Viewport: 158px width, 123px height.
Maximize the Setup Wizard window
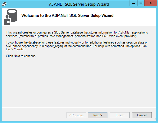click(141, 3)
